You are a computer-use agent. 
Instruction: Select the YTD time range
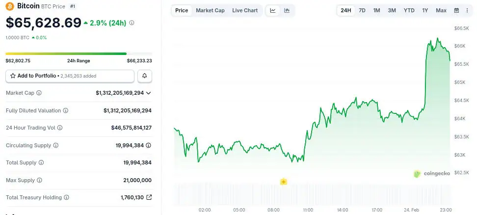point(409,10)
